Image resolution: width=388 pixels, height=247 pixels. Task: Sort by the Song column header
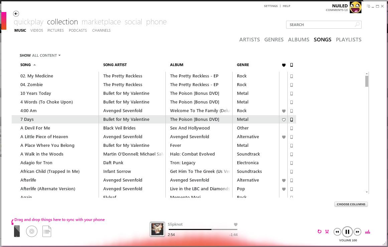(x=25, y=65)
